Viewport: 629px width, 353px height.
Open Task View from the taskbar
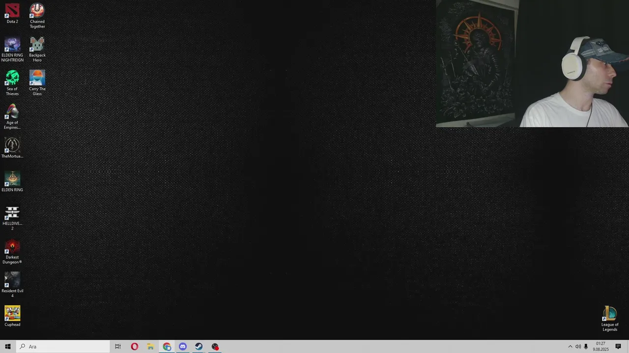click(x=118, y=347)
